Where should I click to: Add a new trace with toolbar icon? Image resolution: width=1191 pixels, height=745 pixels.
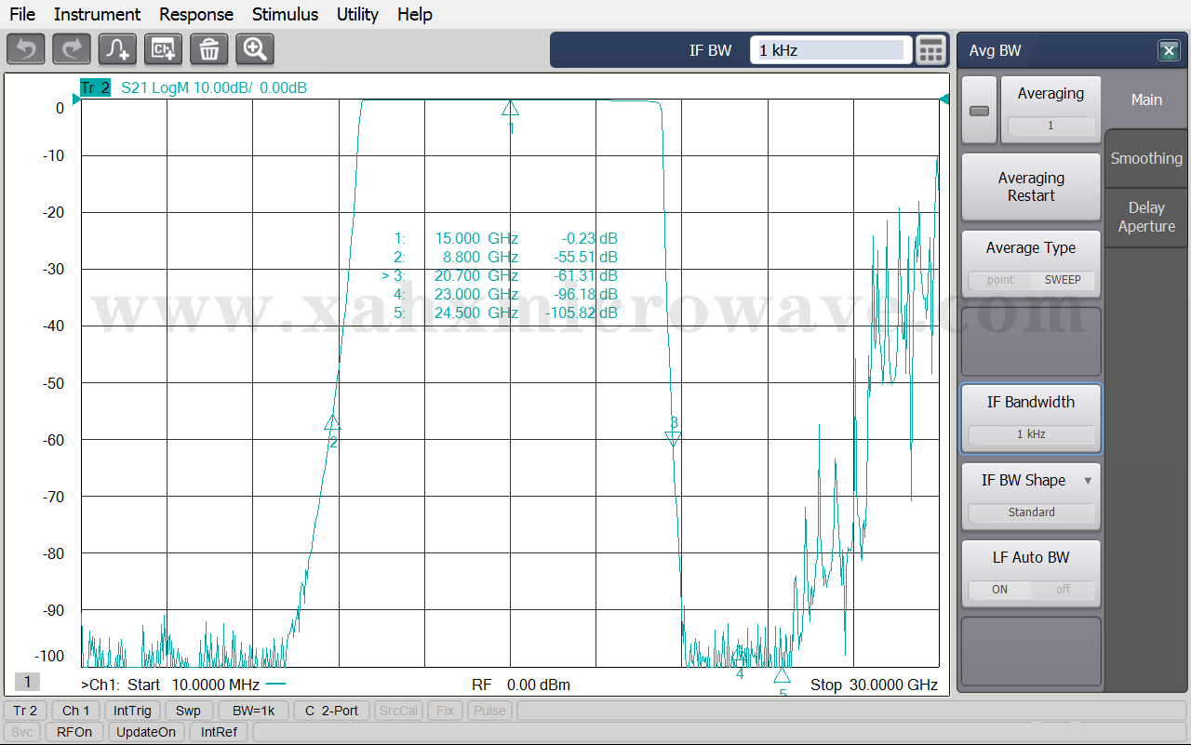[117, 49]
